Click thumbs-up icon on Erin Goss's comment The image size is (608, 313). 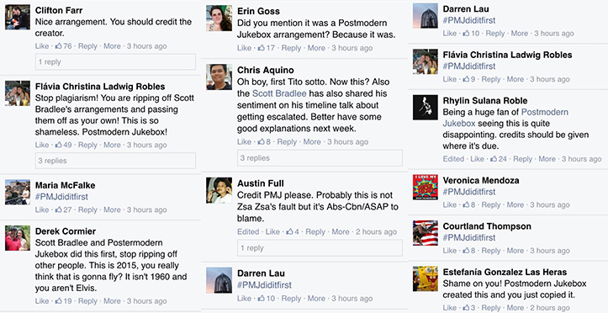click(262, 48)
